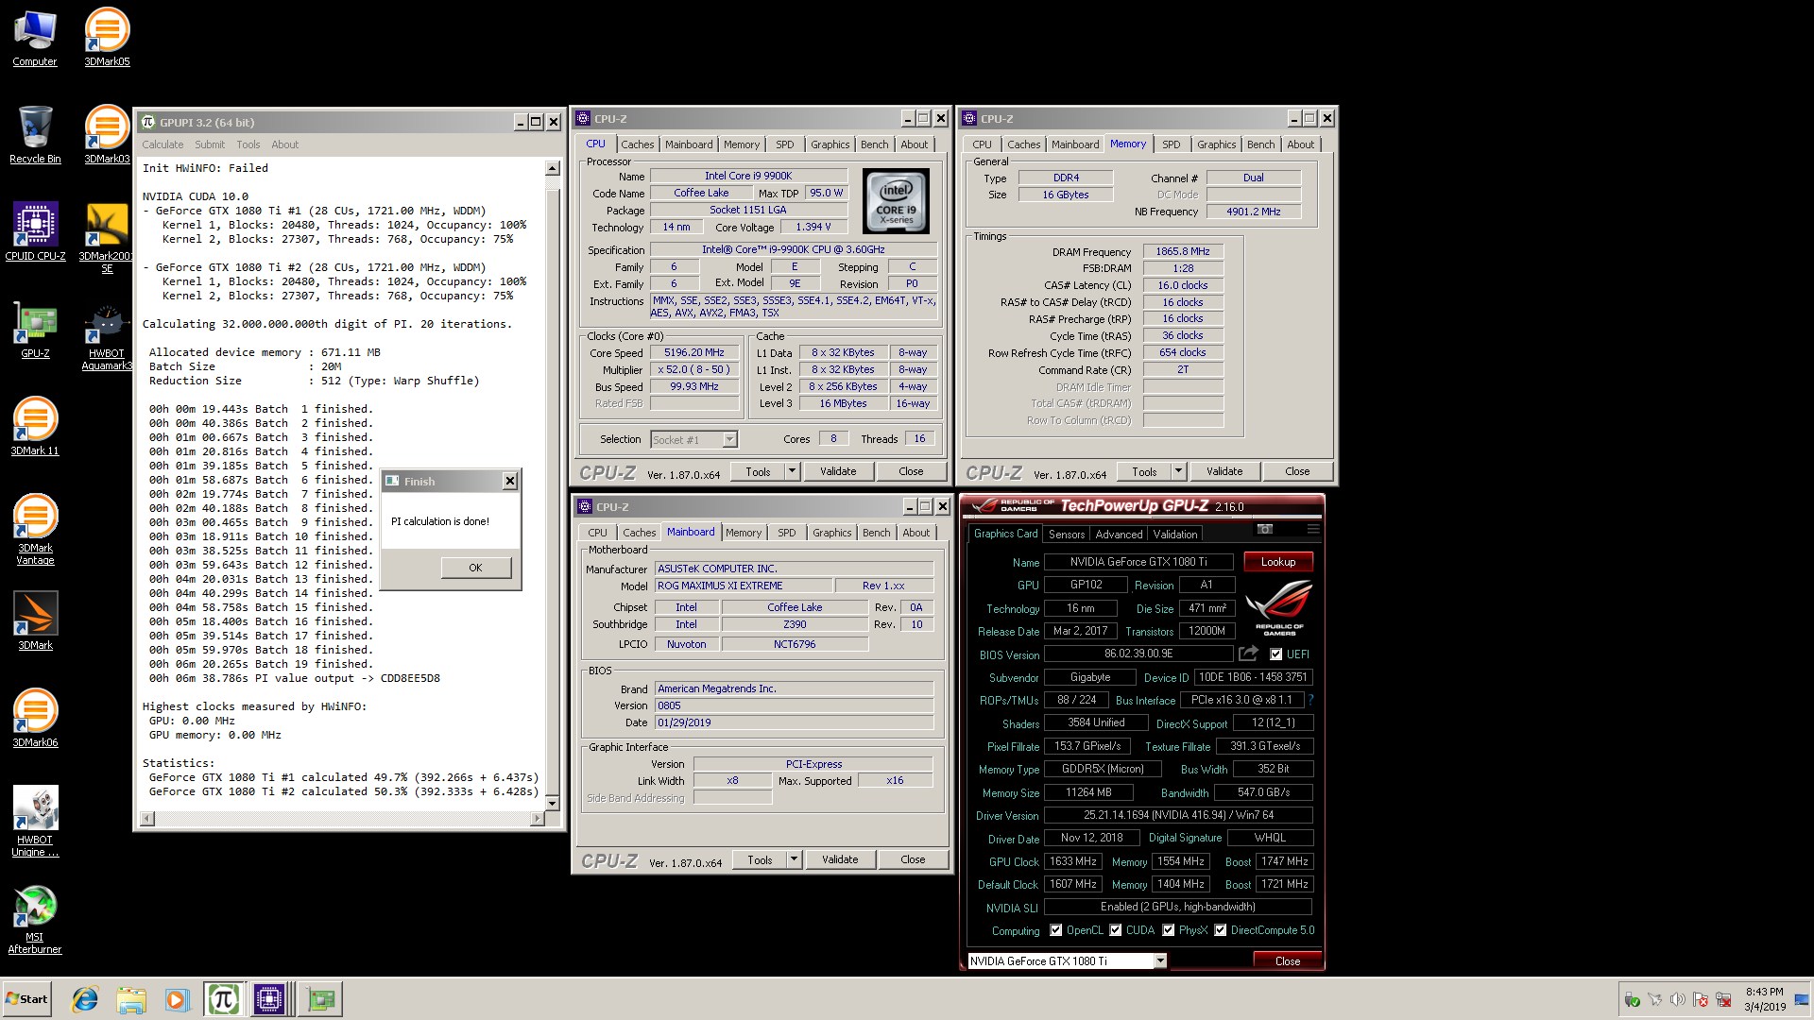
Task: Click the volume icon in system tray
Action: pyautogui.click(x=1677, y=1000)
